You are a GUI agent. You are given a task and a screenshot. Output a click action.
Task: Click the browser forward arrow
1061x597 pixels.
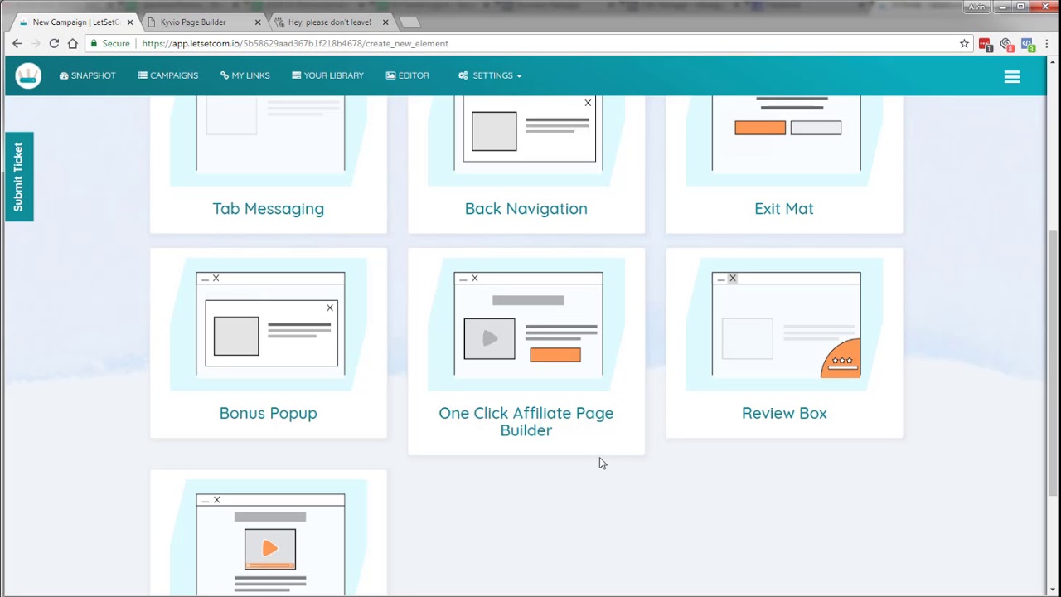pos(36,43)
